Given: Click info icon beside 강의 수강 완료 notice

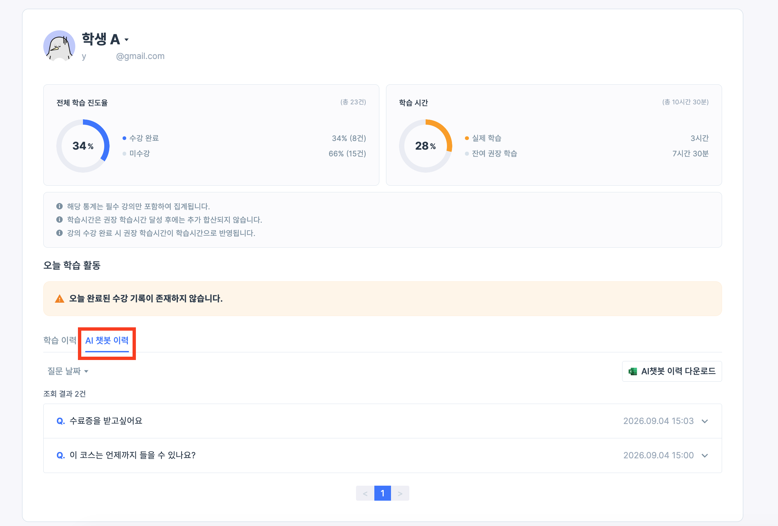Looking at the screenshot, I should pyautogui.click(x=59, y=233).
